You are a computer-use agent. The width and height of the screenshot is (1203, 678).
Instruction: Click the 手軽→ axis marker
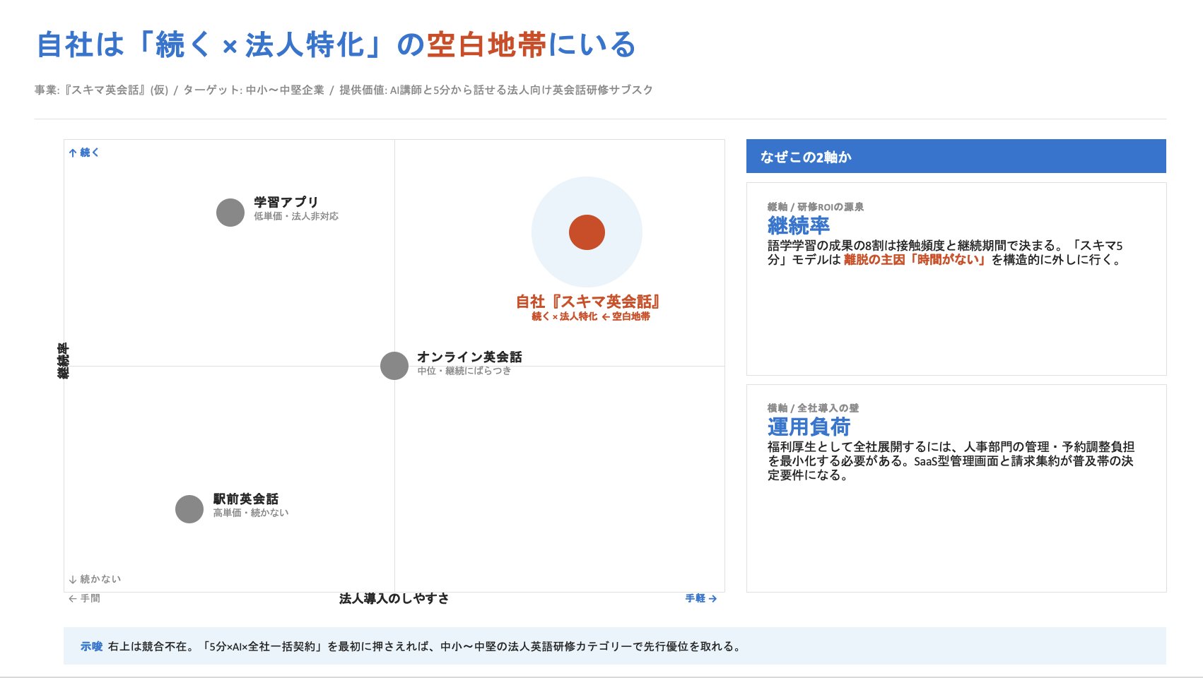point(701,598)
